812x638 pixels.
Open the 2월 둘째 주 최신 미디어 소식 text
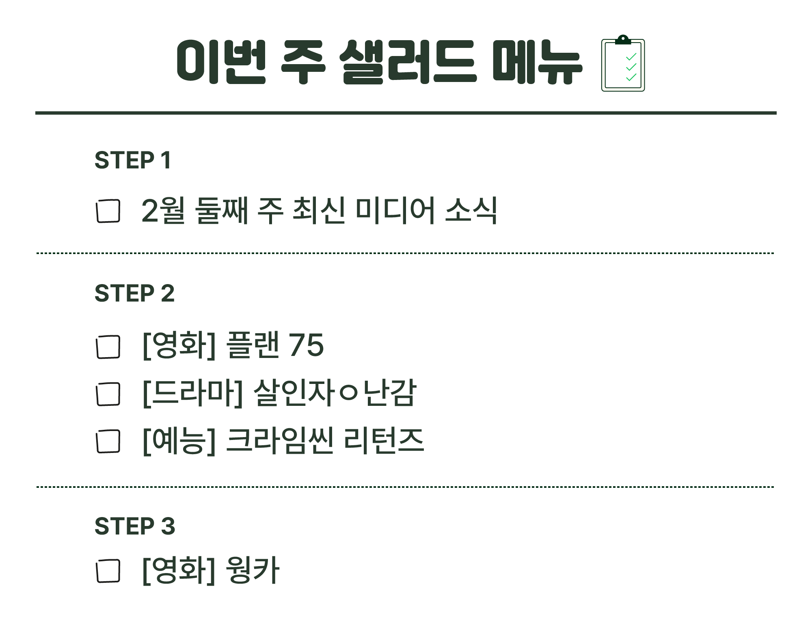coord(319,210)
